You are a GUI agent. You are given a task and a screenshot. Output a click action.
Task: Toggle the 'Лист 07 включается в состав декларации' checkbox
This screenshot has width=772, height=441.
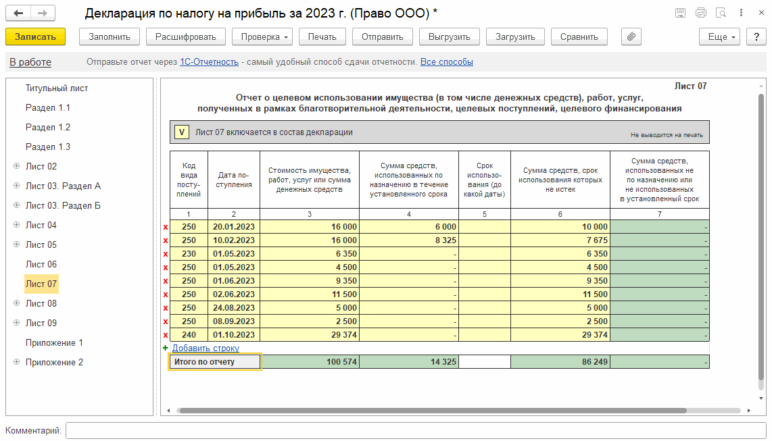[x=181, y=132]
